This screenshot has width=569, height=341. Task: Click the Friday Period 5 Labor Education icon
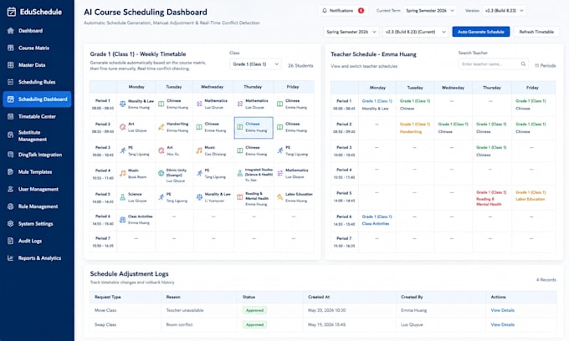tap(279, 196)
